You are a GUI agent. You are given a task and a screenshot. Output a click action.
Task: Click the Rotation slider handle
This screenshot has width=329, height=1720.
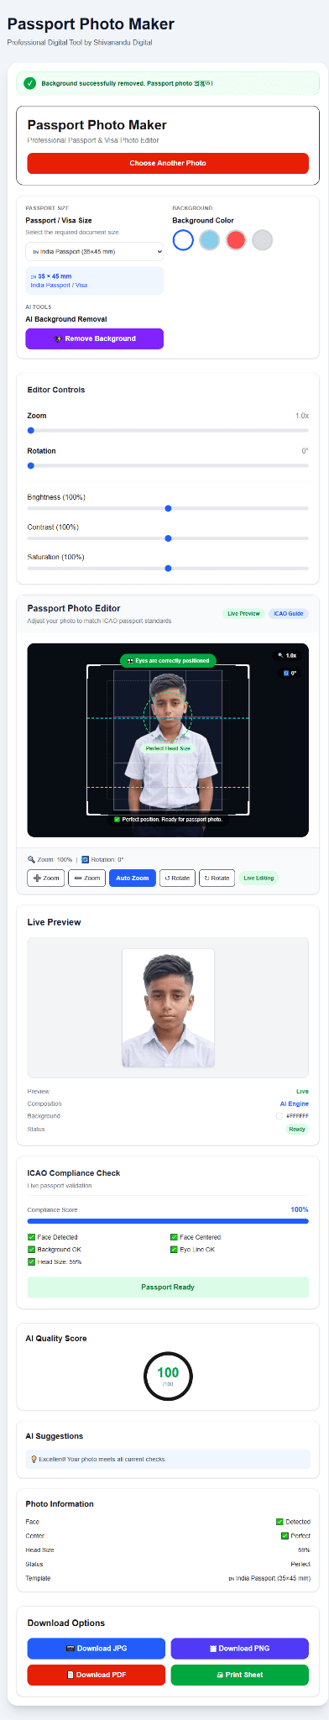(x=31, y=465)
